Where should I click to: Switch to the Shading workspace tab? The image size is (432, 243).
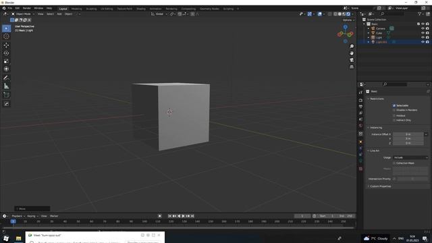tap(141, 9)
